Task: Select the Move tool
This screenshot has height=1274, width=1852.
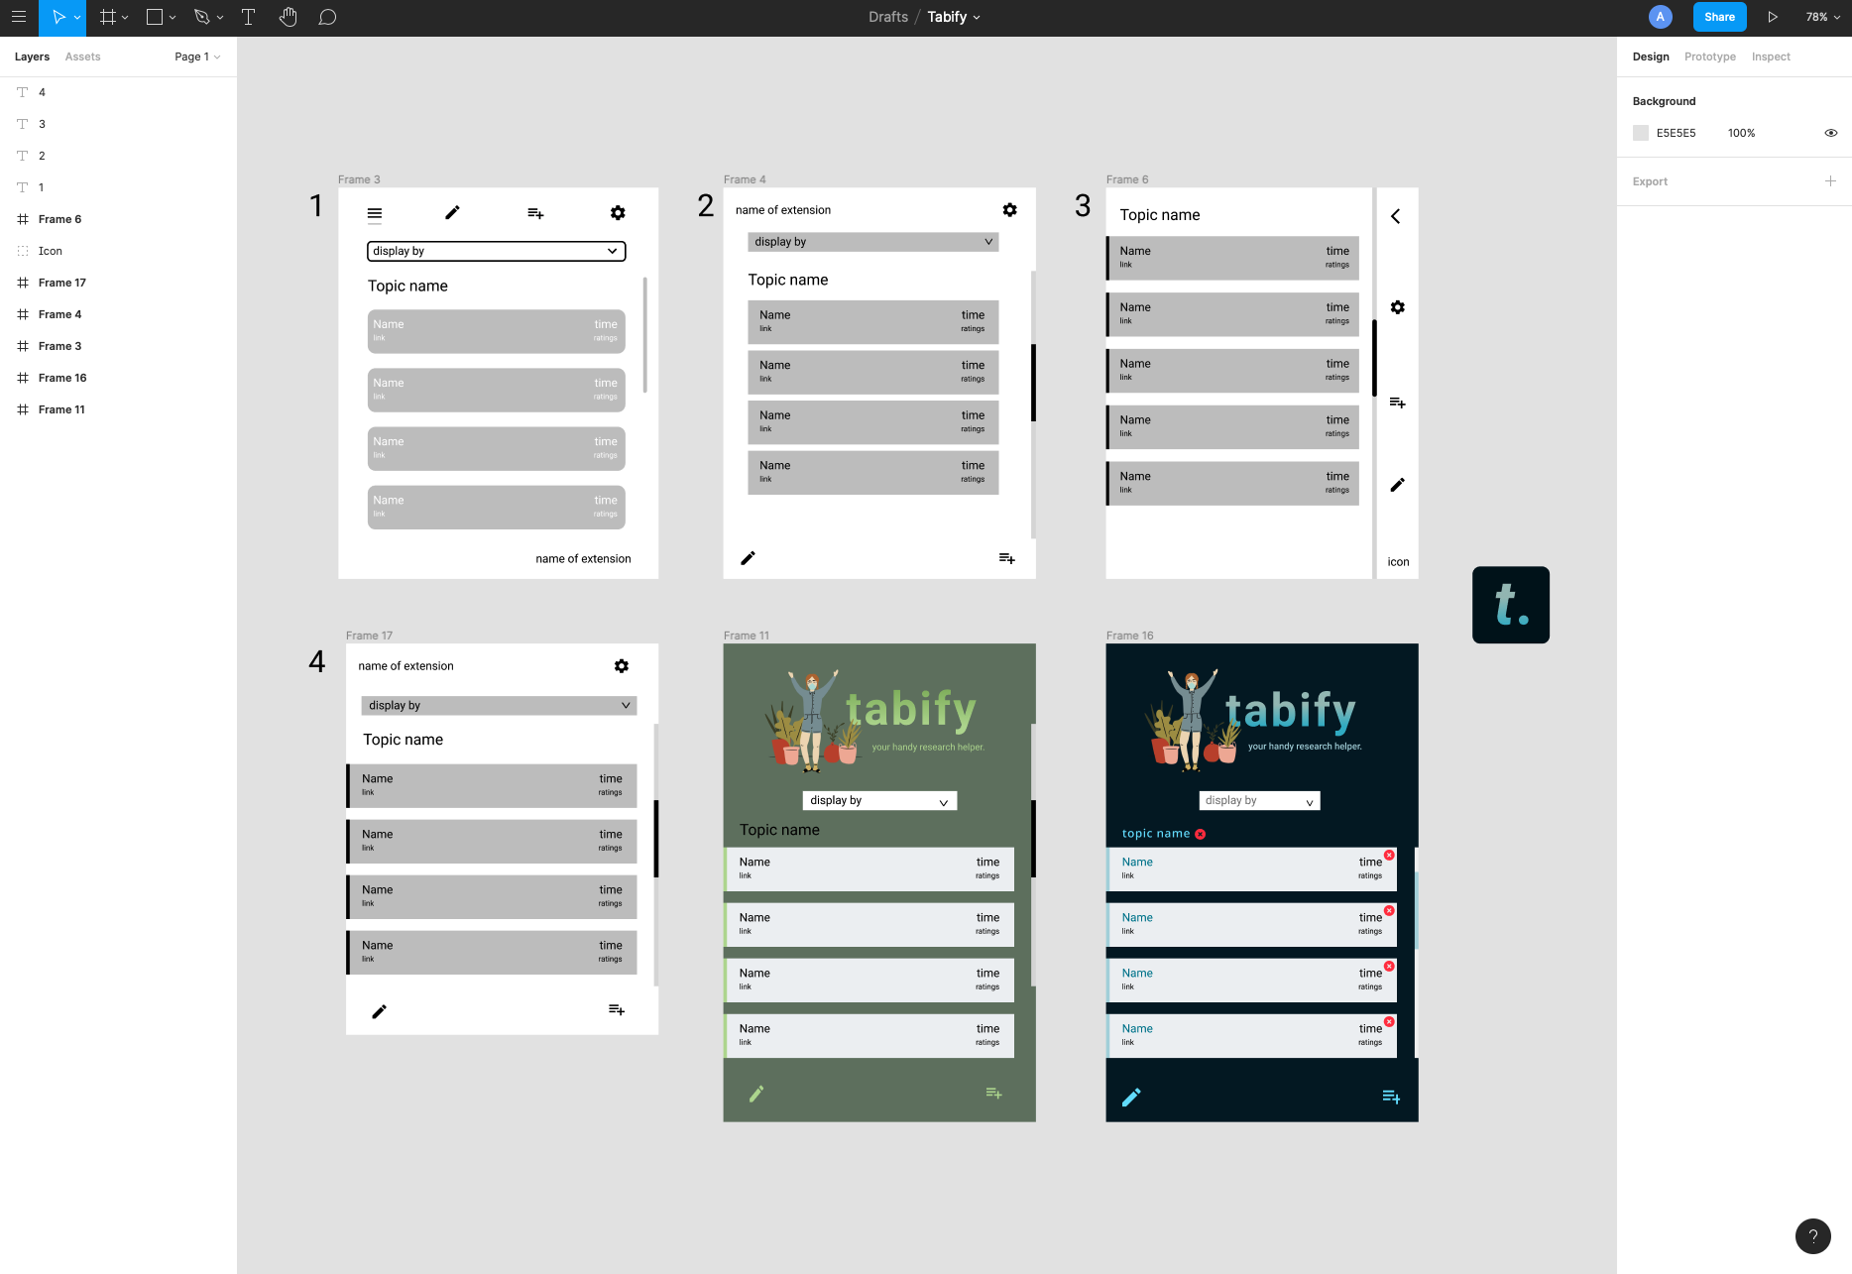Action: (x=58, y=17)
